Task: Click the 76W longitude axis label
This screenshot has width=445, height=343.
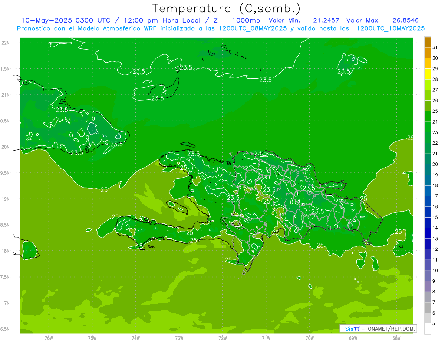Action: point(49,338)
